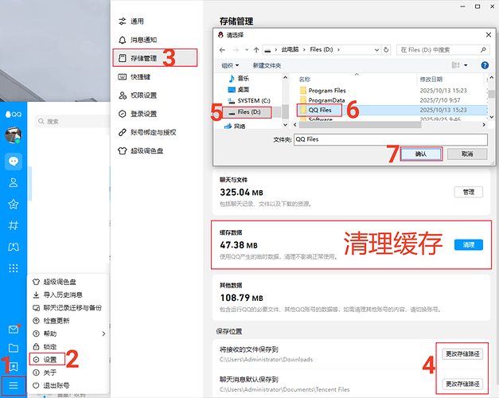The width and height of the screenshot is (499, 398).
Task: Click the Forward arrow in file dialog
Action: click(x=236, y=50)
